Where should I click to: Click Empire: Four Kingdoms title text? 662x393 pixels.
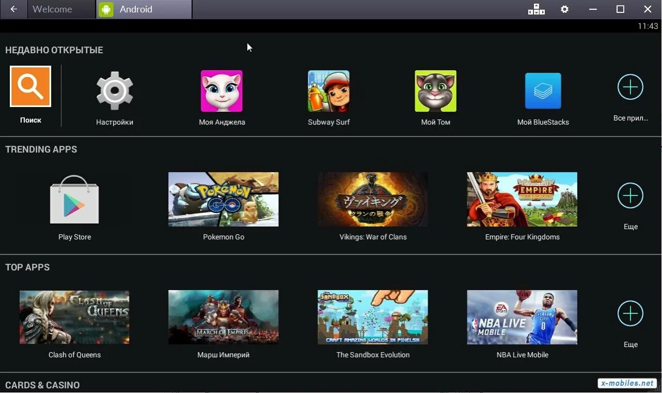pyautogui.click(x=522, y=237)
